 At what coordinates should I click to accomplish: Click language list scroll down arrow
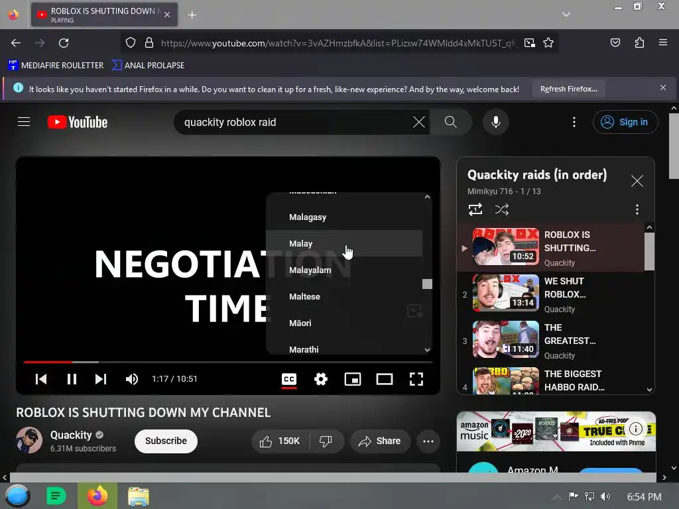(428, 350)
